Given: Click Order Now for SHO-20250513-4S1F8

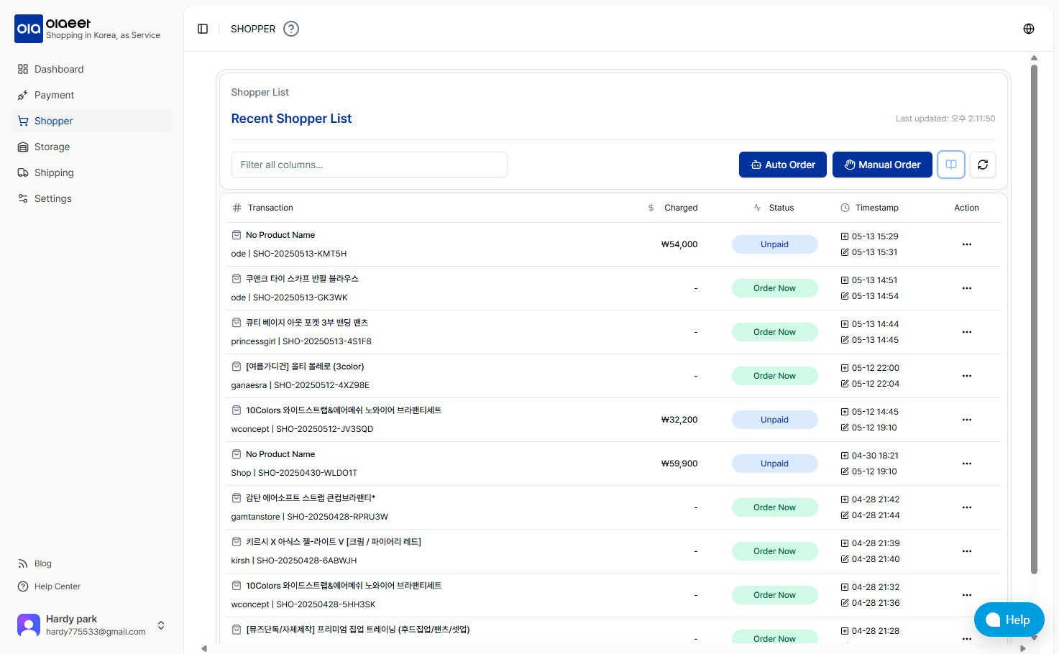Looking at the screenshot, I should 775,332.
